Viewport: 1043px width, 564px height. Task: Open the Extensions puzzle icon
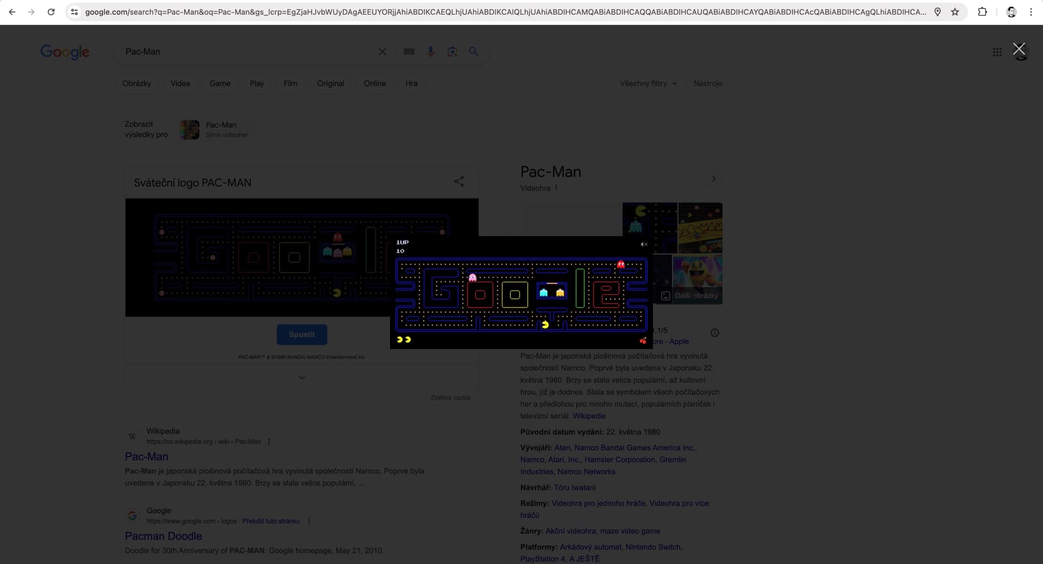982,12
